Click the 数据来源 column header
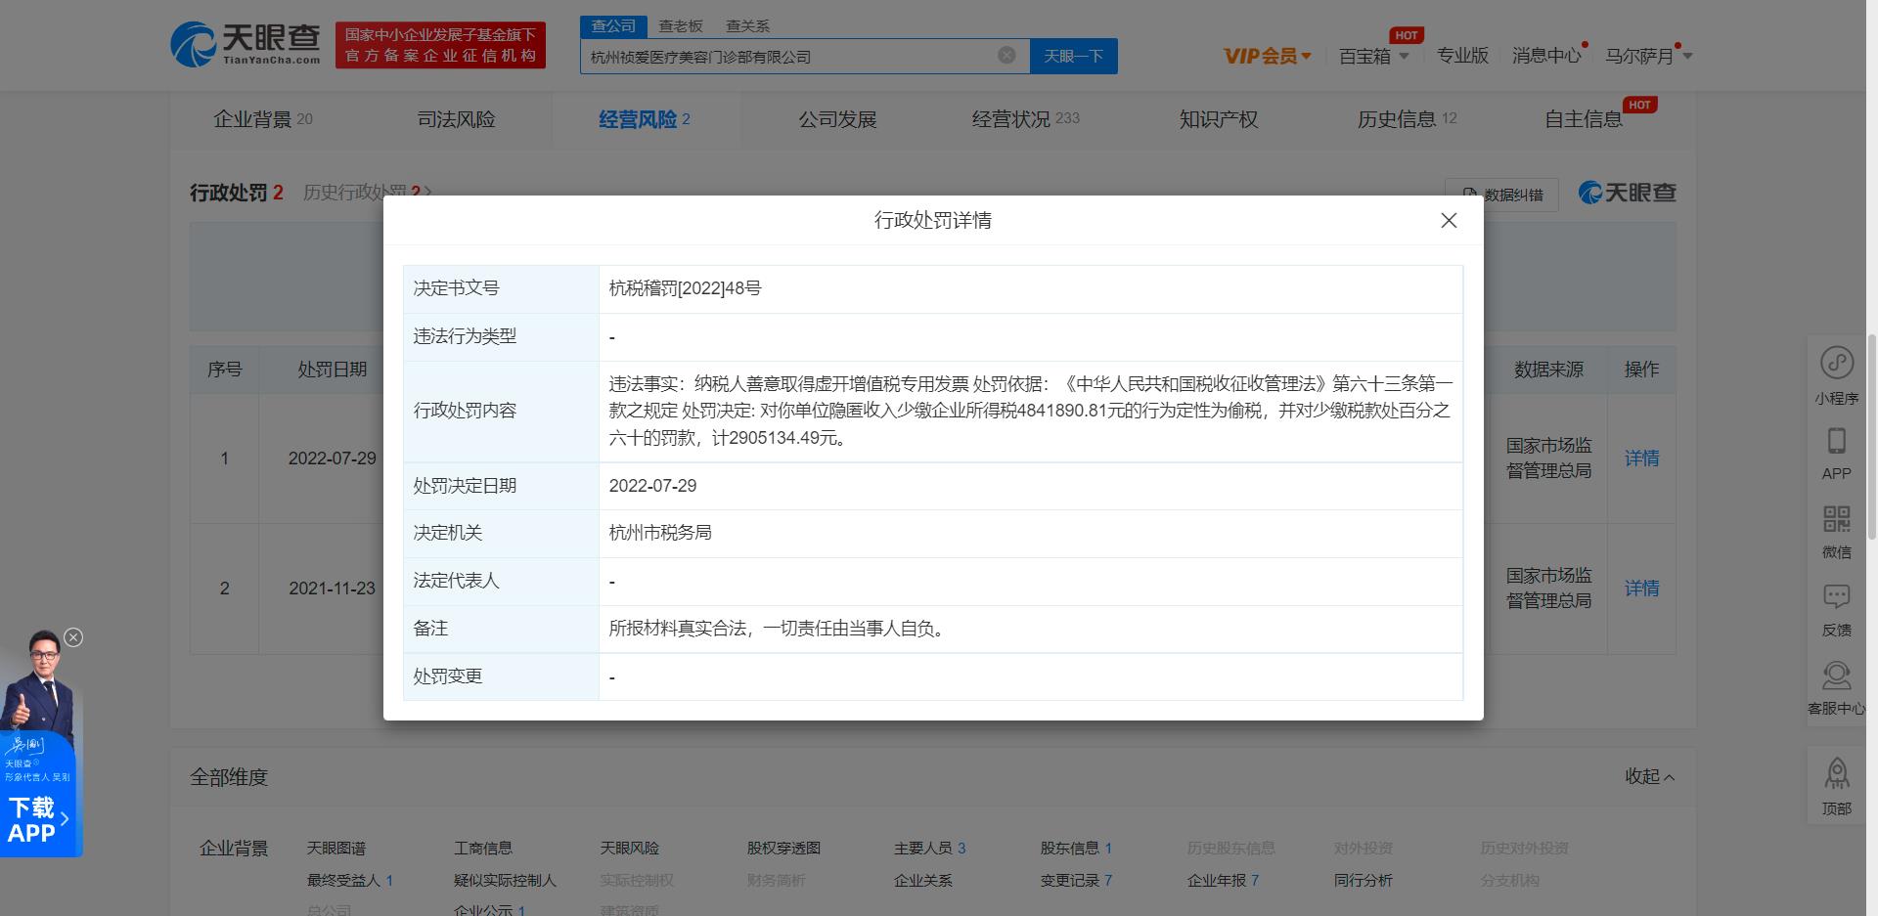 1548,370
